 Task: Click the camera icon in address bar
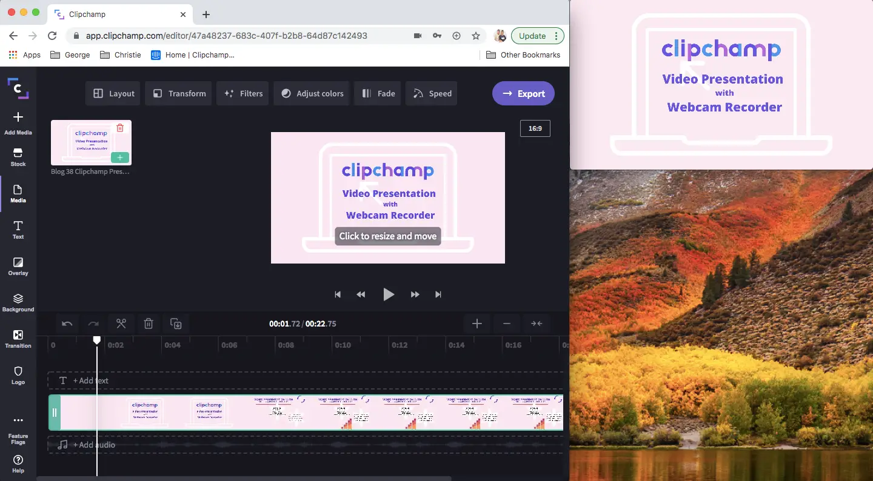coord(418,36)
